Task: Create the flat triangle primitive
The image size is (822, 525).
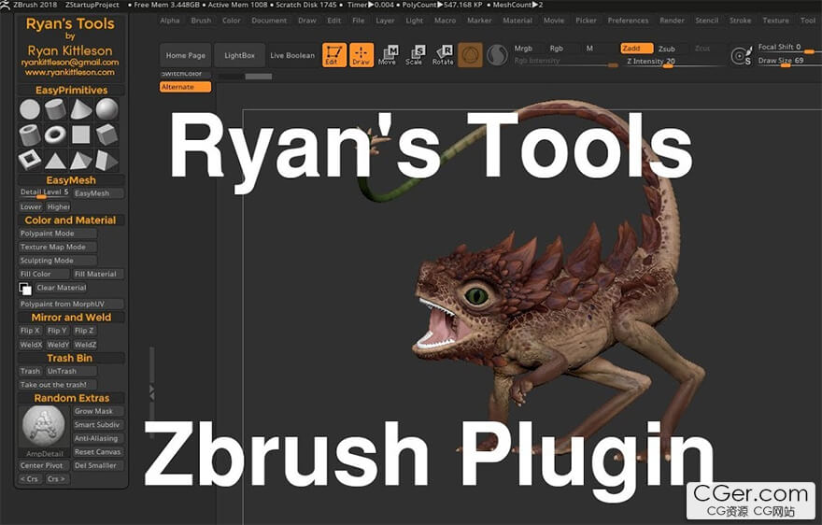Action: tap(55, 160)
